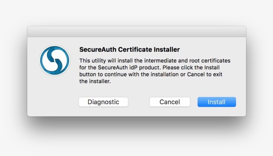The image size is (273, 156).
Task: Select the 'SecureAuth Certificate Installer' heading
Action: (x=130, y=49)
